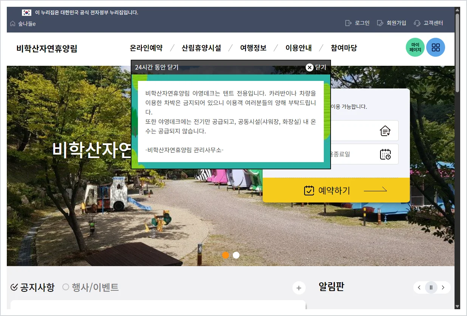
Task: Open the 참여마당 menu
Action: click(344, 48)
